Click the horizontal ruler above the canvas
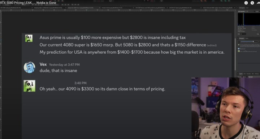Image resolution: width=260 pixels, height=139 pixels. click(x=118, y=10)
